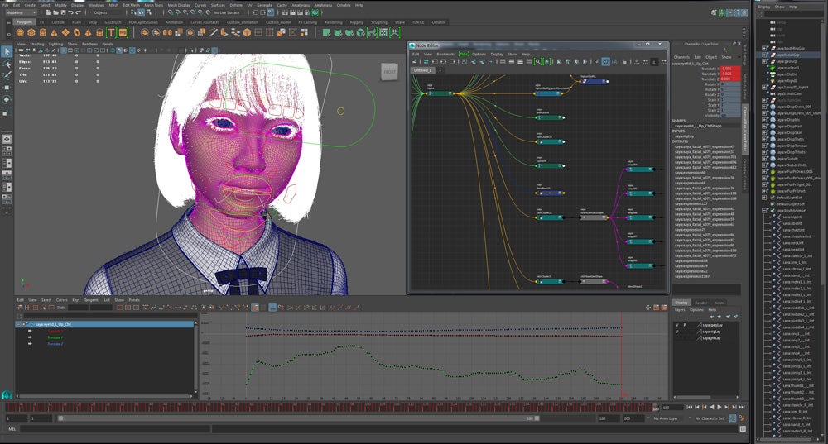Open the Mesh Tools menu
This screenshot has width=828, height=444.
point(156,5)
